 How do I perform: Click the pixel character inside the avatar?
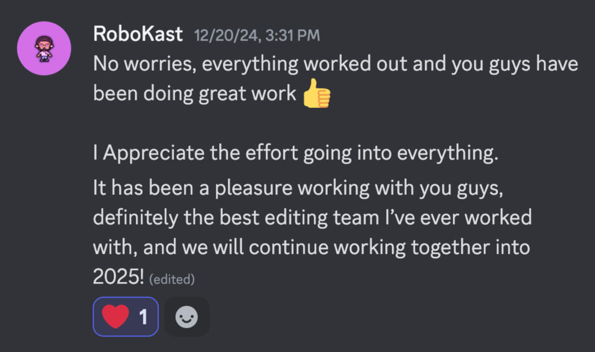coord(44,49)
